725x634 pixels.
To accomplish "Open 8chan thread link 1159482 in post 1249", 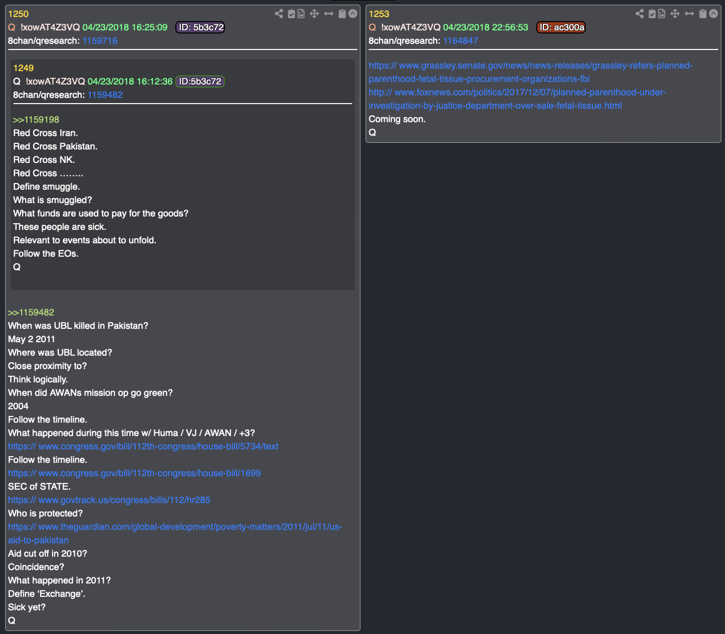I will [105, 95].
